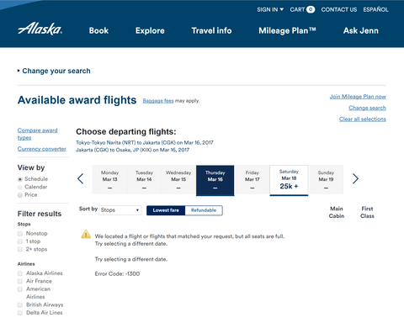Screen dimensions: 404x318
Task: Open the Mileage Plan menu
Action: click(x=287, y=30)
